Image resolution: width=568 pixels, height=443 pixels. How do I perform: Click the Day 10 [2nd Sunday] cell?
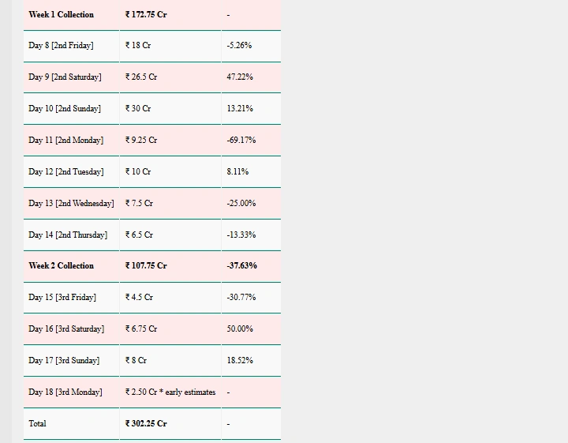(x=65, y=108)
